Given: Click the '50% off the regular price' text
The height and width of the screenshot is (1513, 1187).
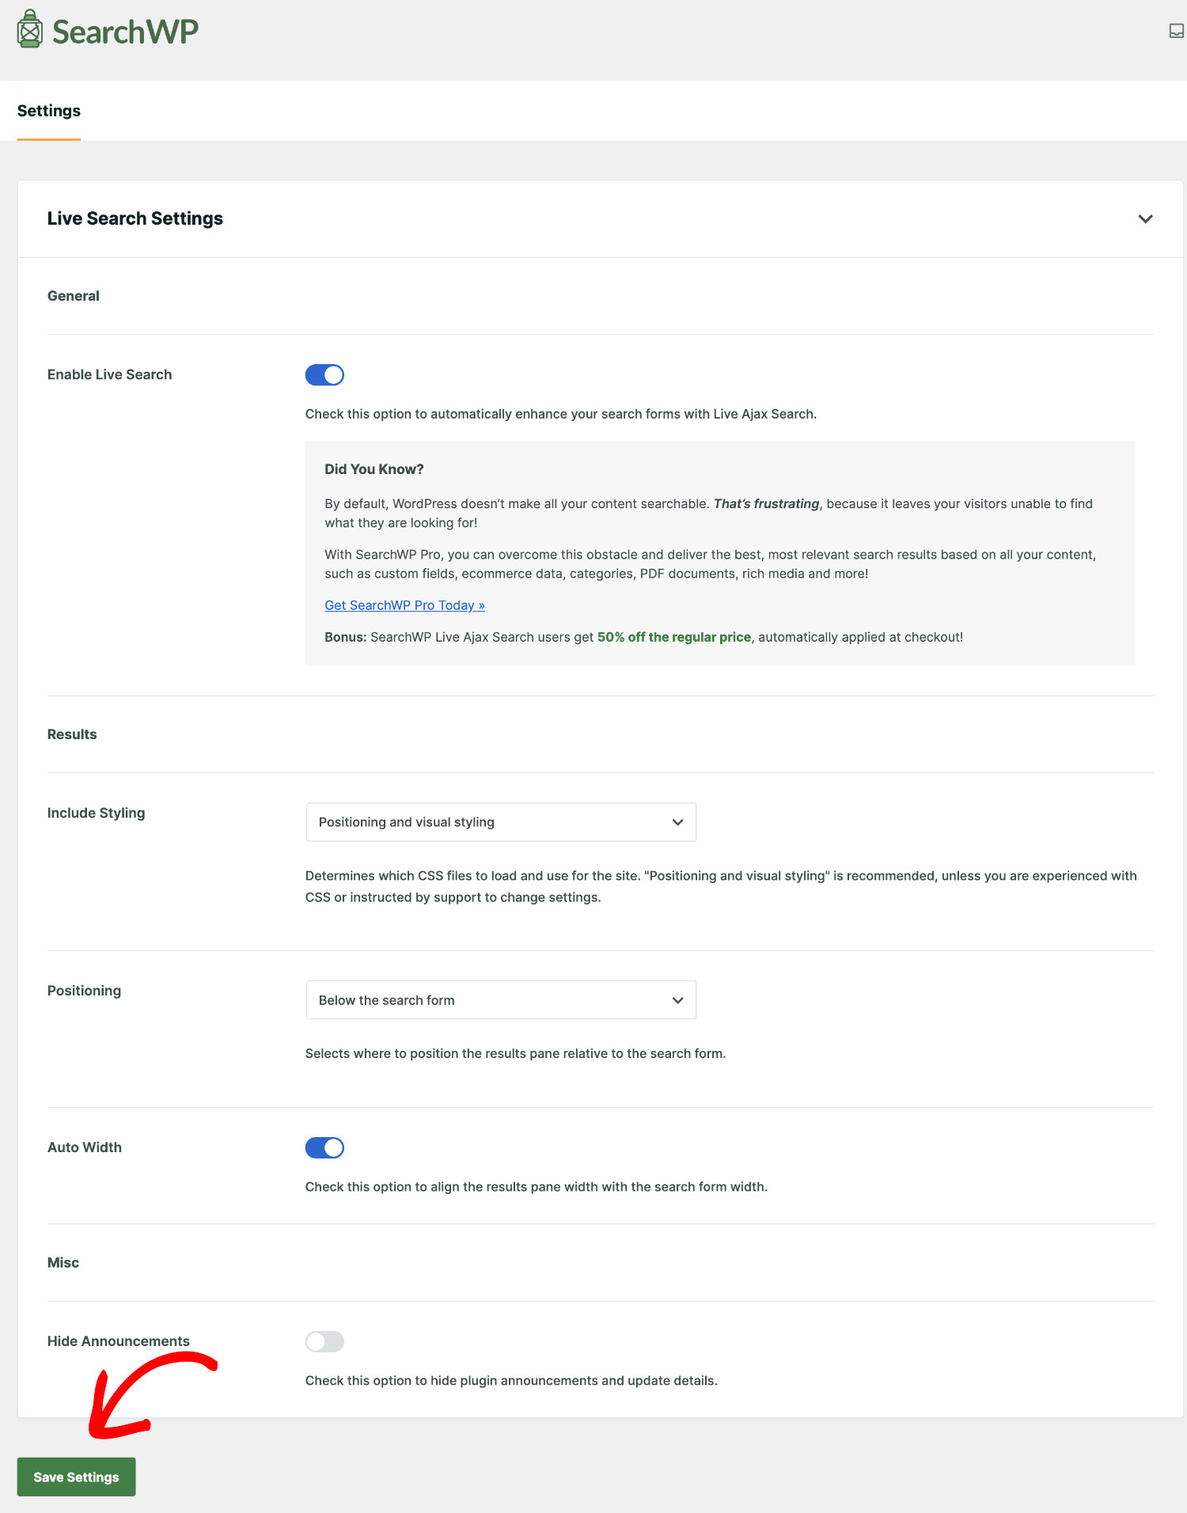Looking at the screenshot, I should 674,637.
